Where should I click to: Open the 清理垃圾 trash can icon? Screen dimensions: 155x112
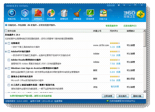tap(64, 14)
